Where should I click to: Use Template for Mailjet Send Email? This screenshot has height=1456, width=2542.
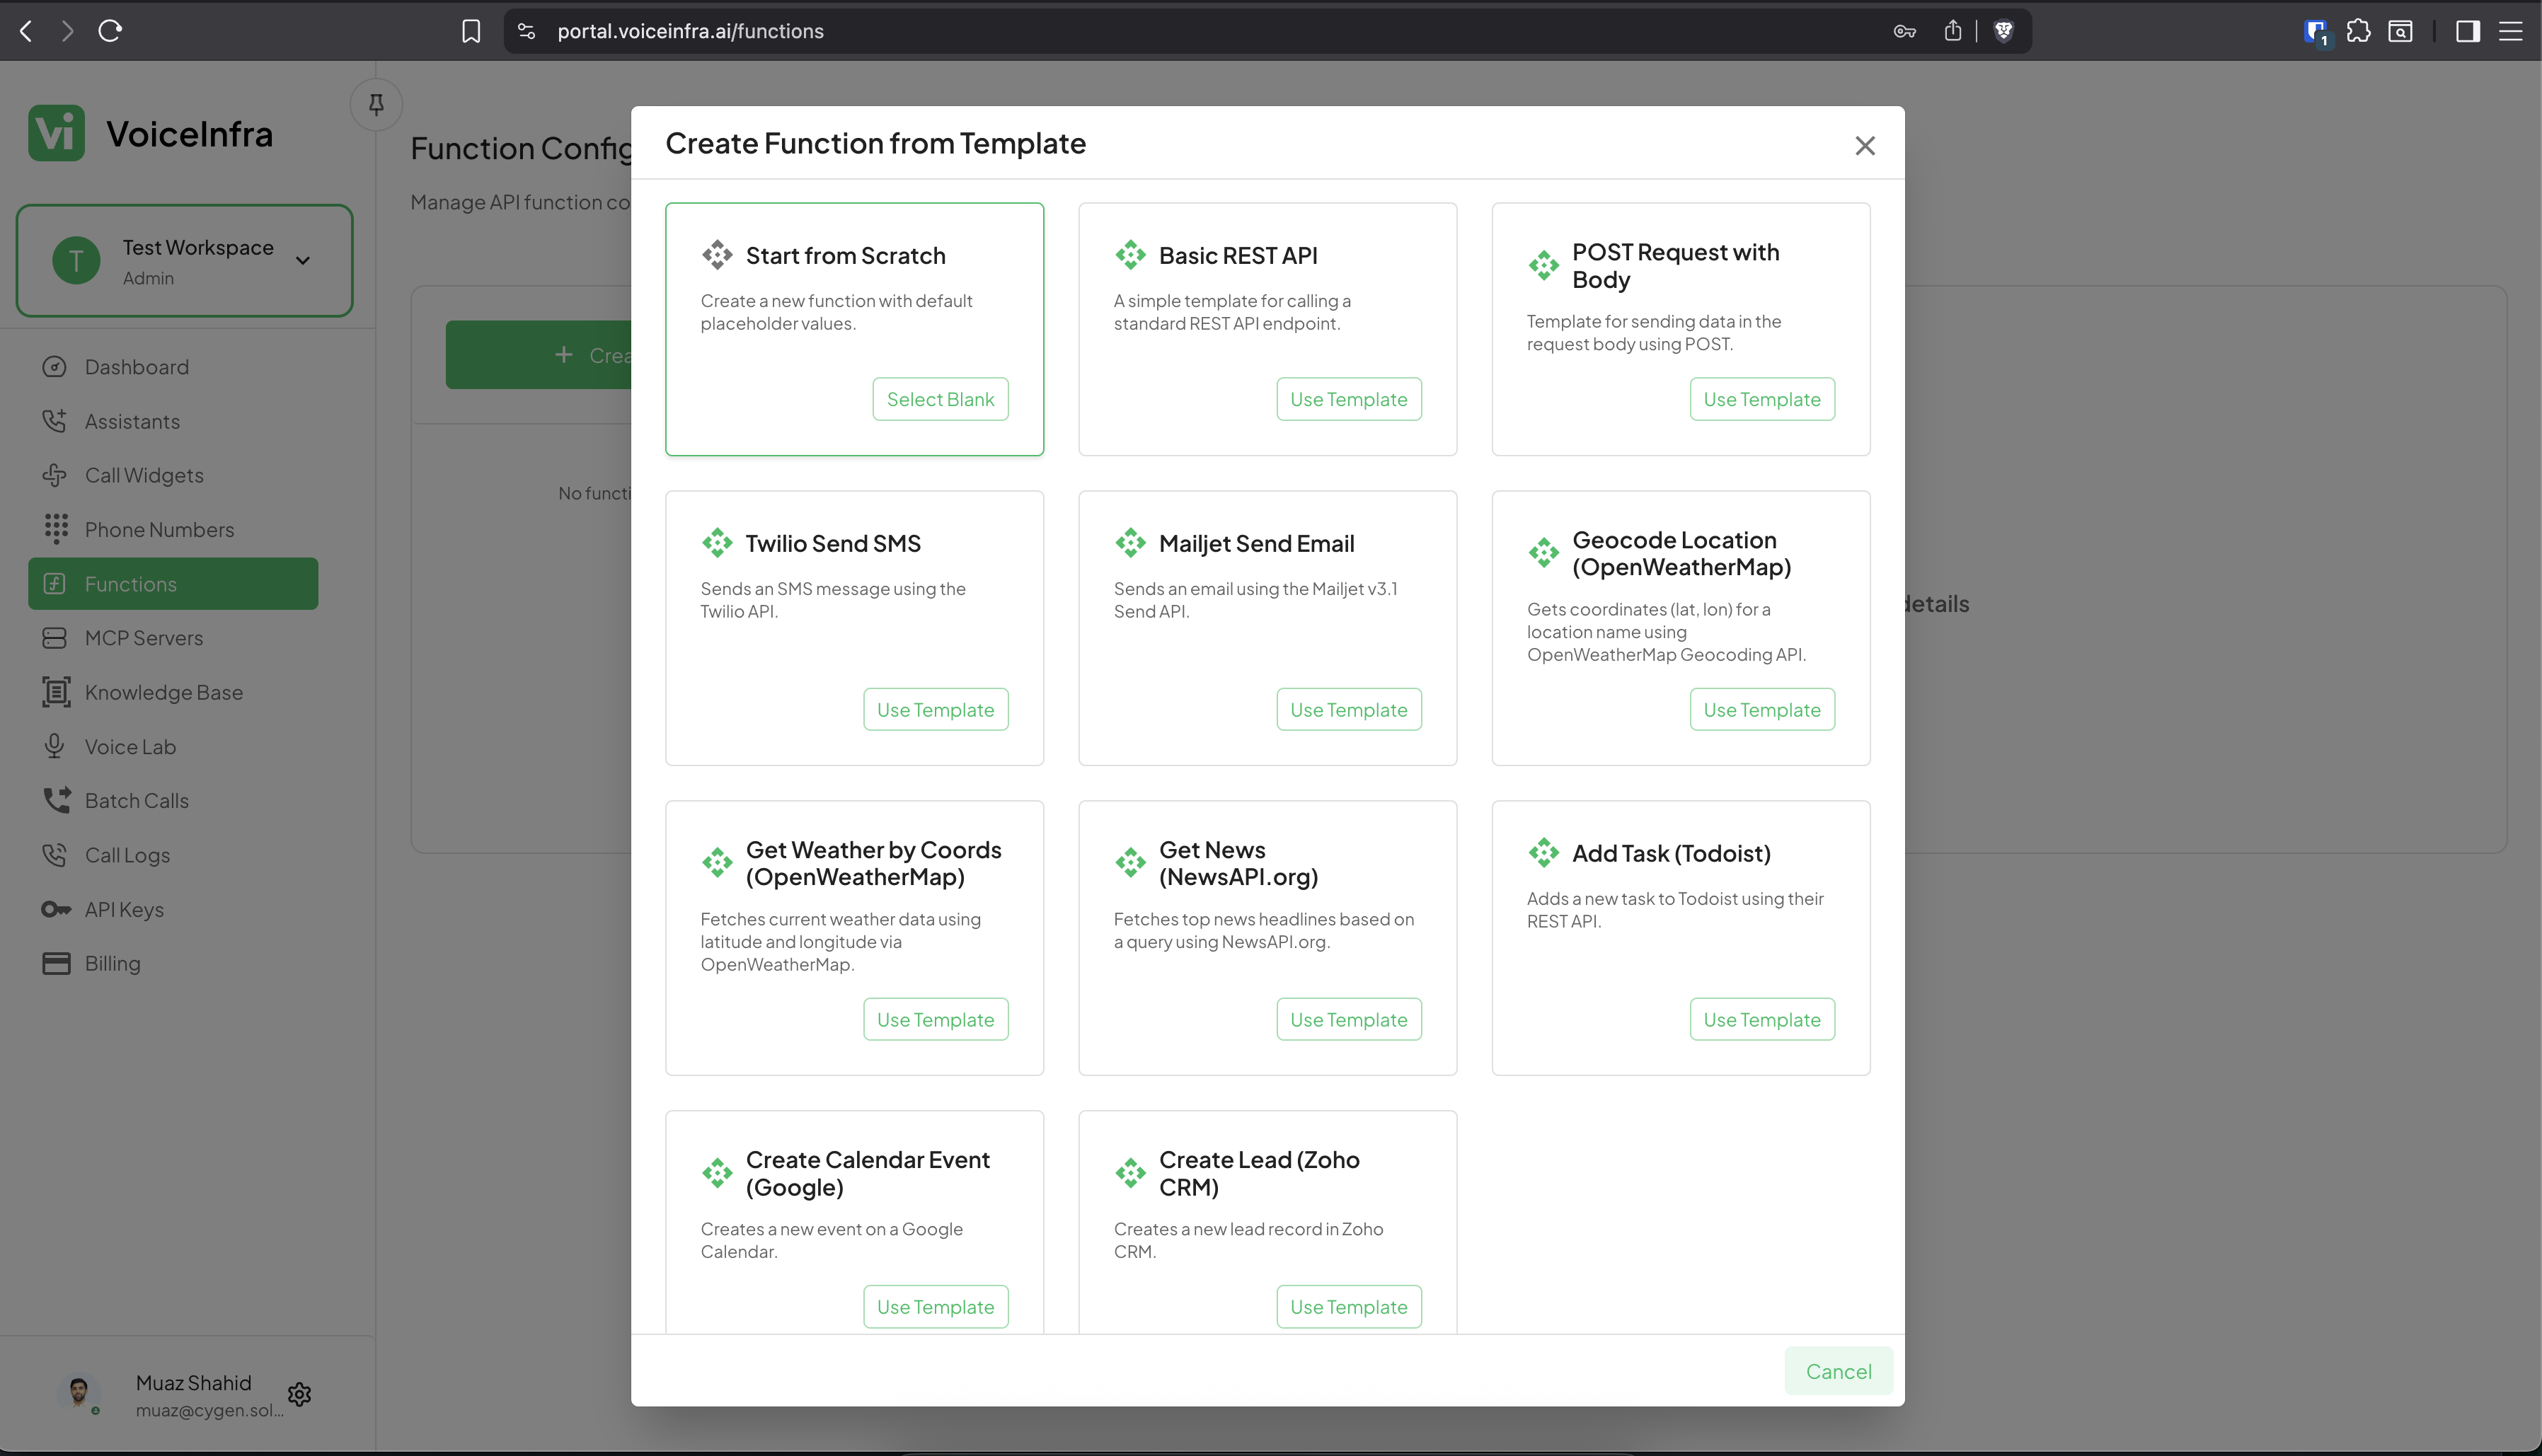[x=1348, y=709]
